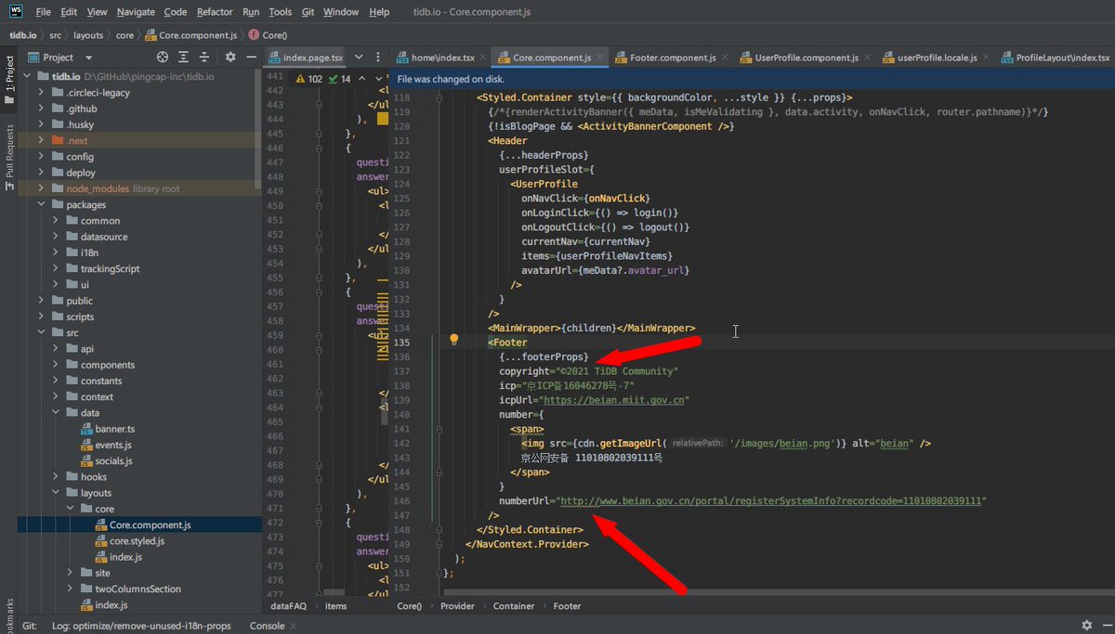Image resolution: width=1115 pixels, height=634 pixels.
Task: Open the 1: Project tool window stripe button
Action: pos(9,80)
